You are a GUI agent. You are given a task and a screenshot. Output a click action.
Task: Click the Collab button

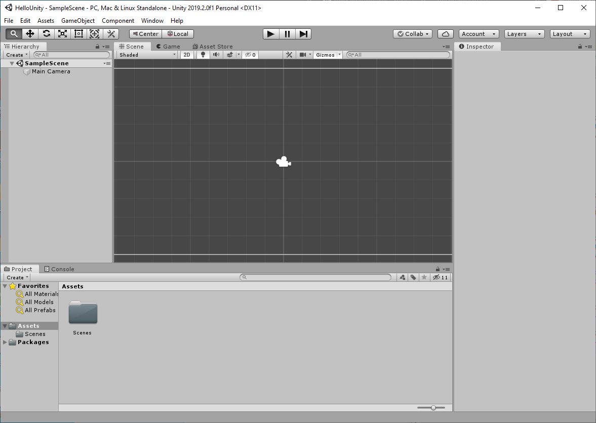point(413,34)
